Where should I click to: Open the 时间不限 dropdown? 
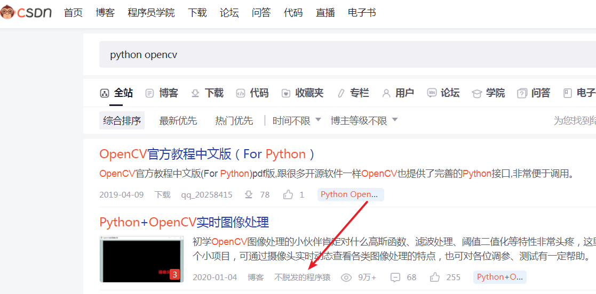click(297, 120)
